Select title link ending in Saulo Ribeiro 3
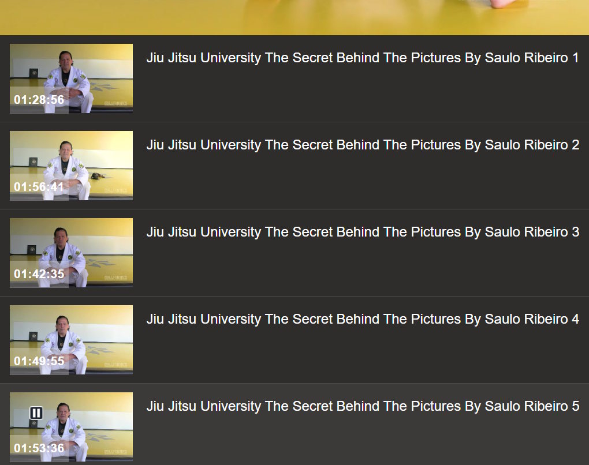The width and height of the screenshot is (589, 465). pos(362,232)
